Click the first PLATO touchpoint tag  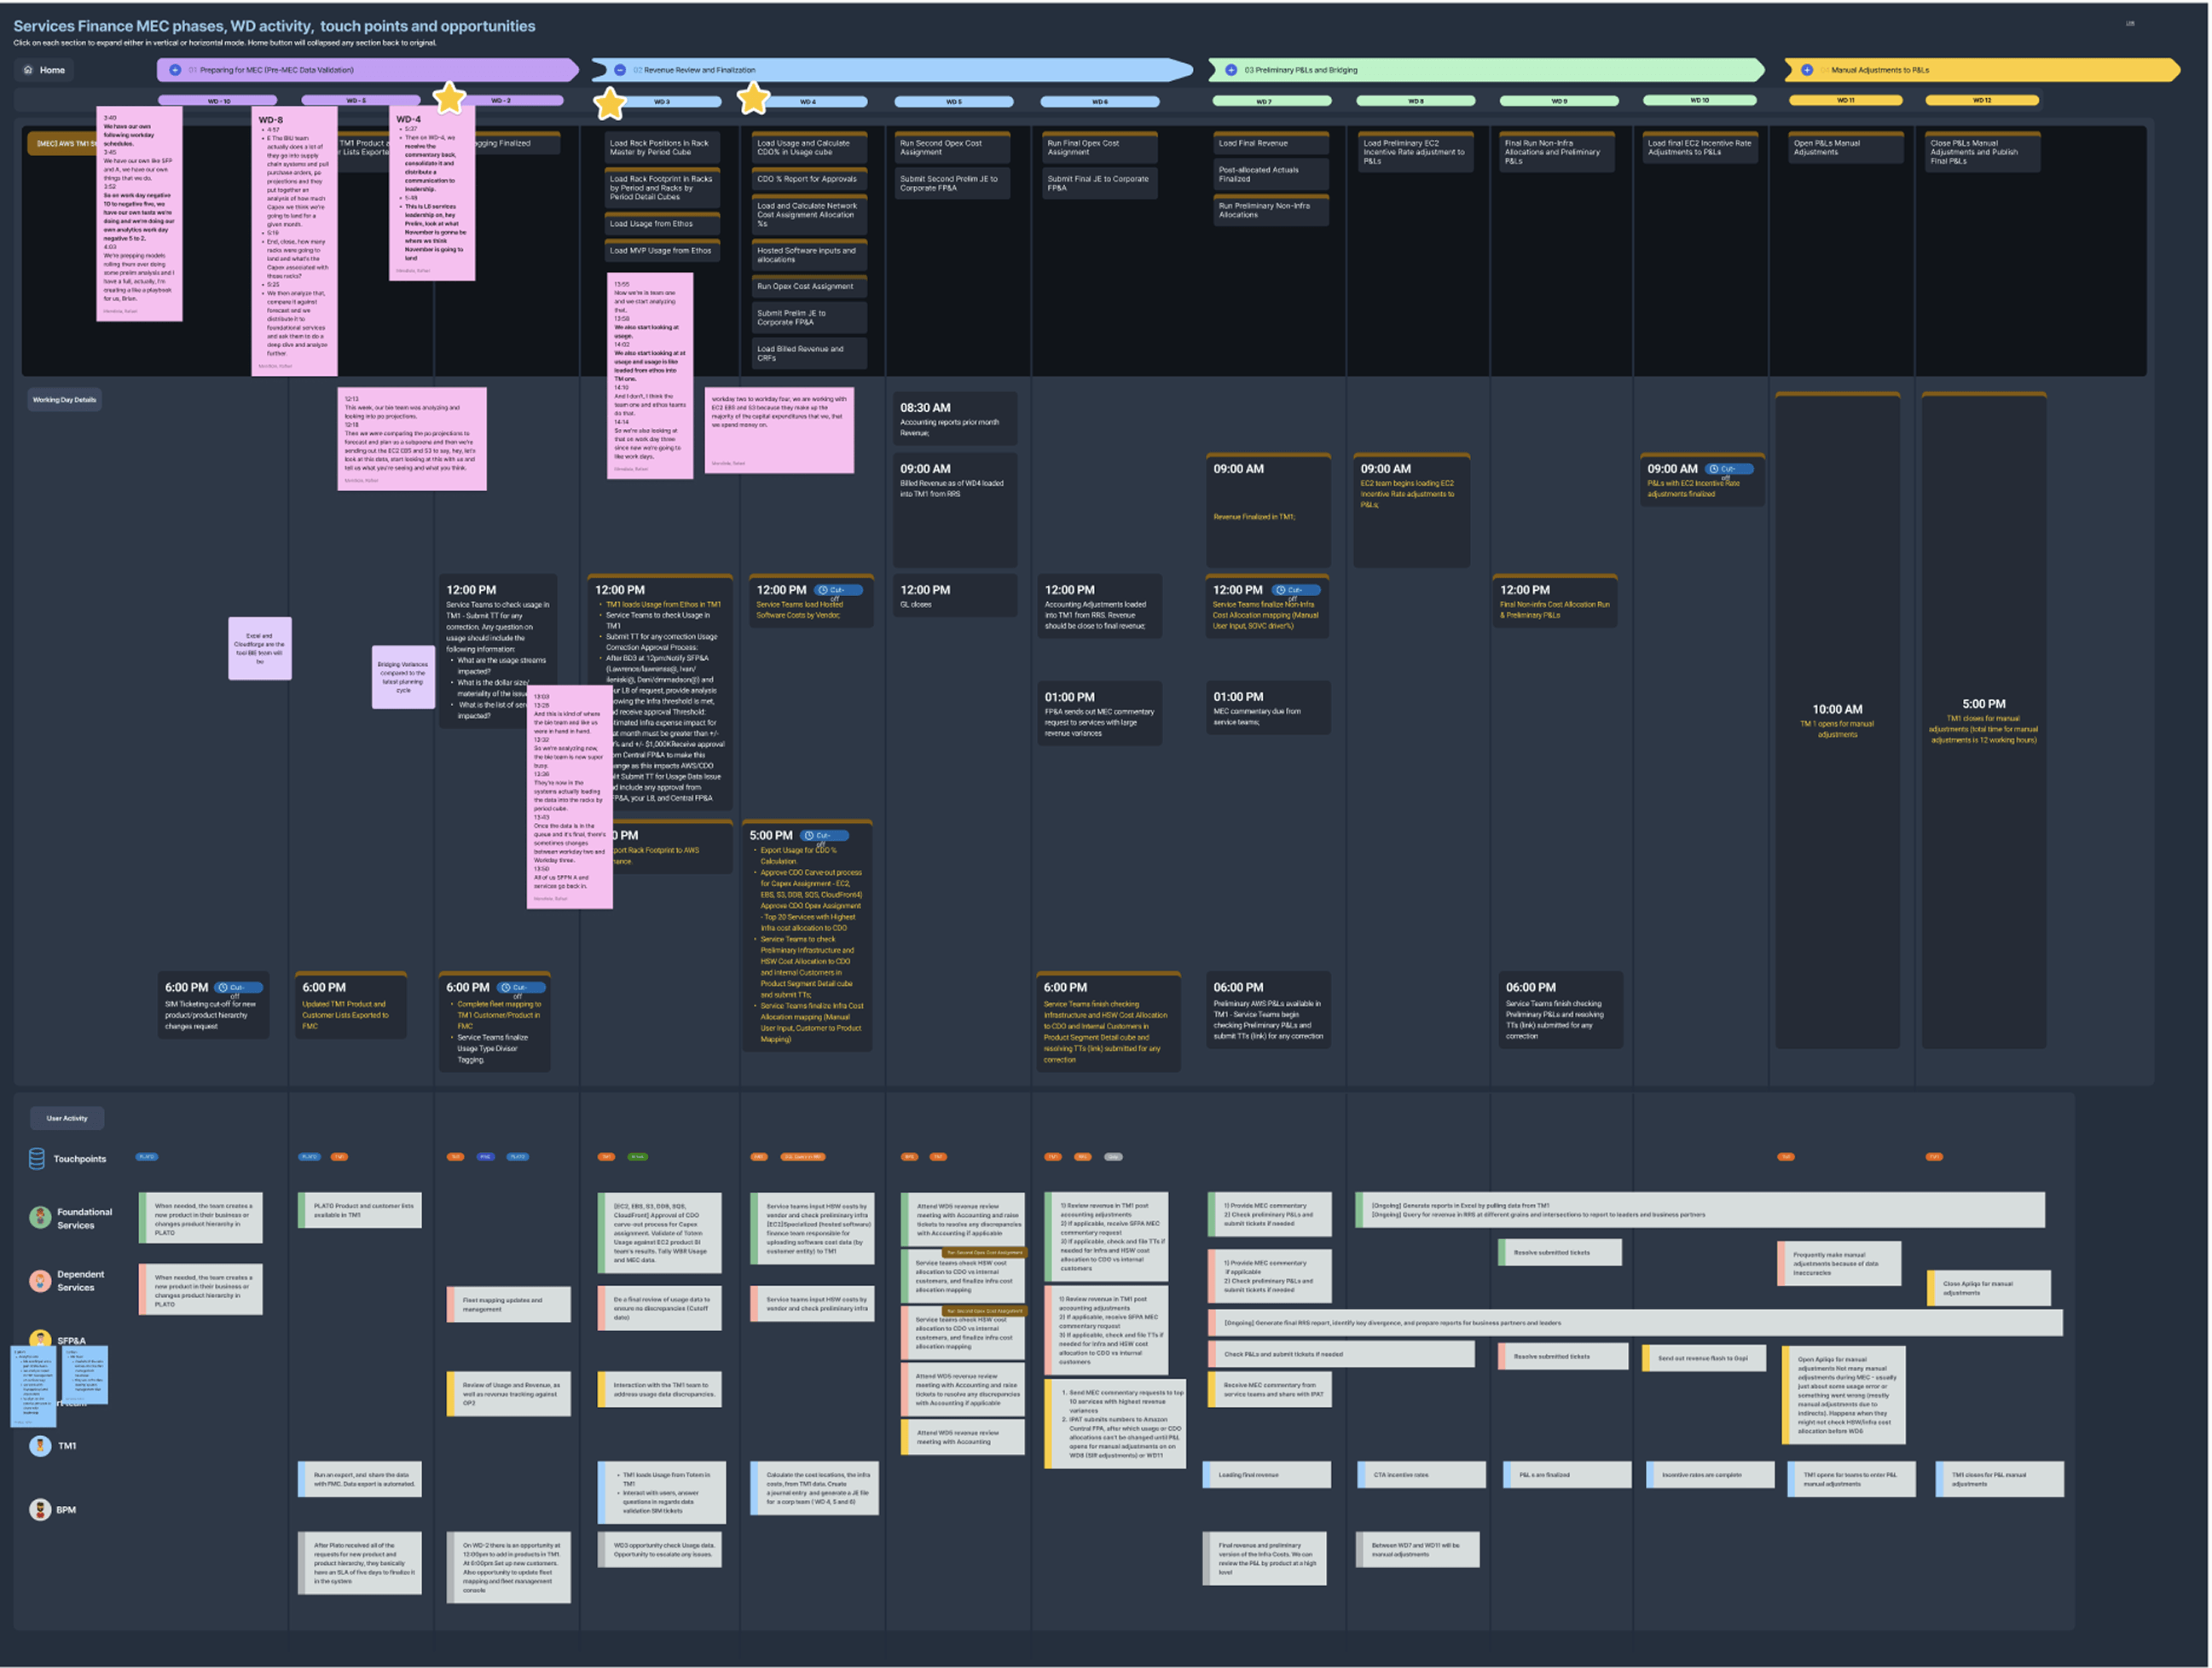(x=147, y=1157)
